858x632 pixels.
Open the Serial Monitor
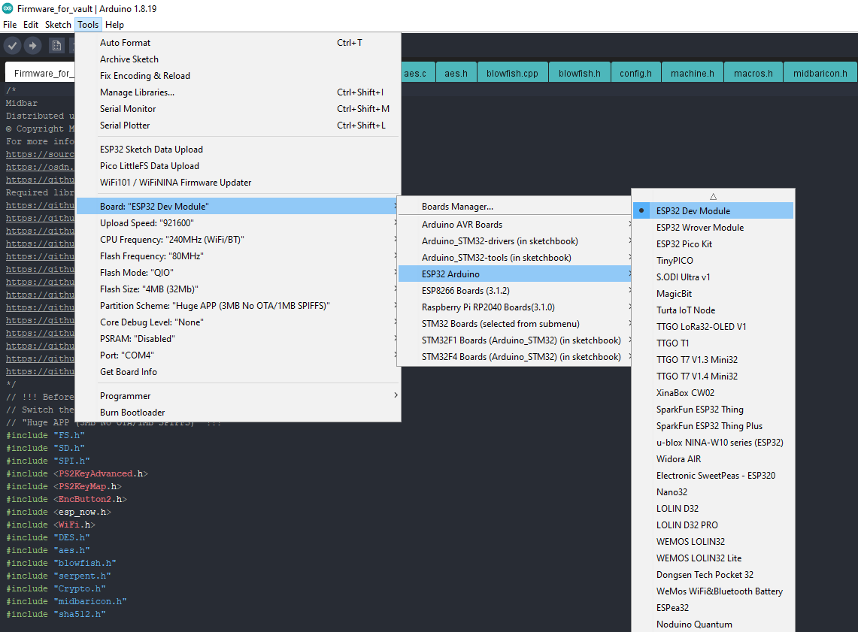(x=238, y=109)
